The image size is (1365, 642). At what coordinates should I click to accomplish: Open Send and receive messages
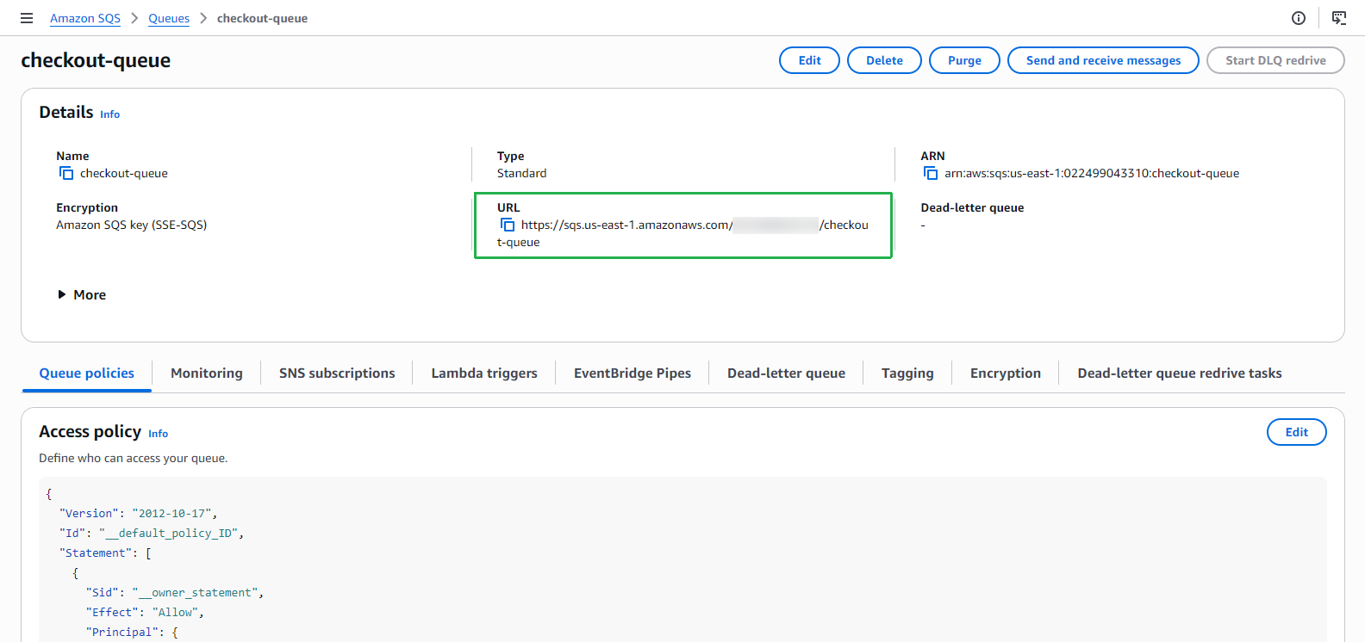(1103, 60)
